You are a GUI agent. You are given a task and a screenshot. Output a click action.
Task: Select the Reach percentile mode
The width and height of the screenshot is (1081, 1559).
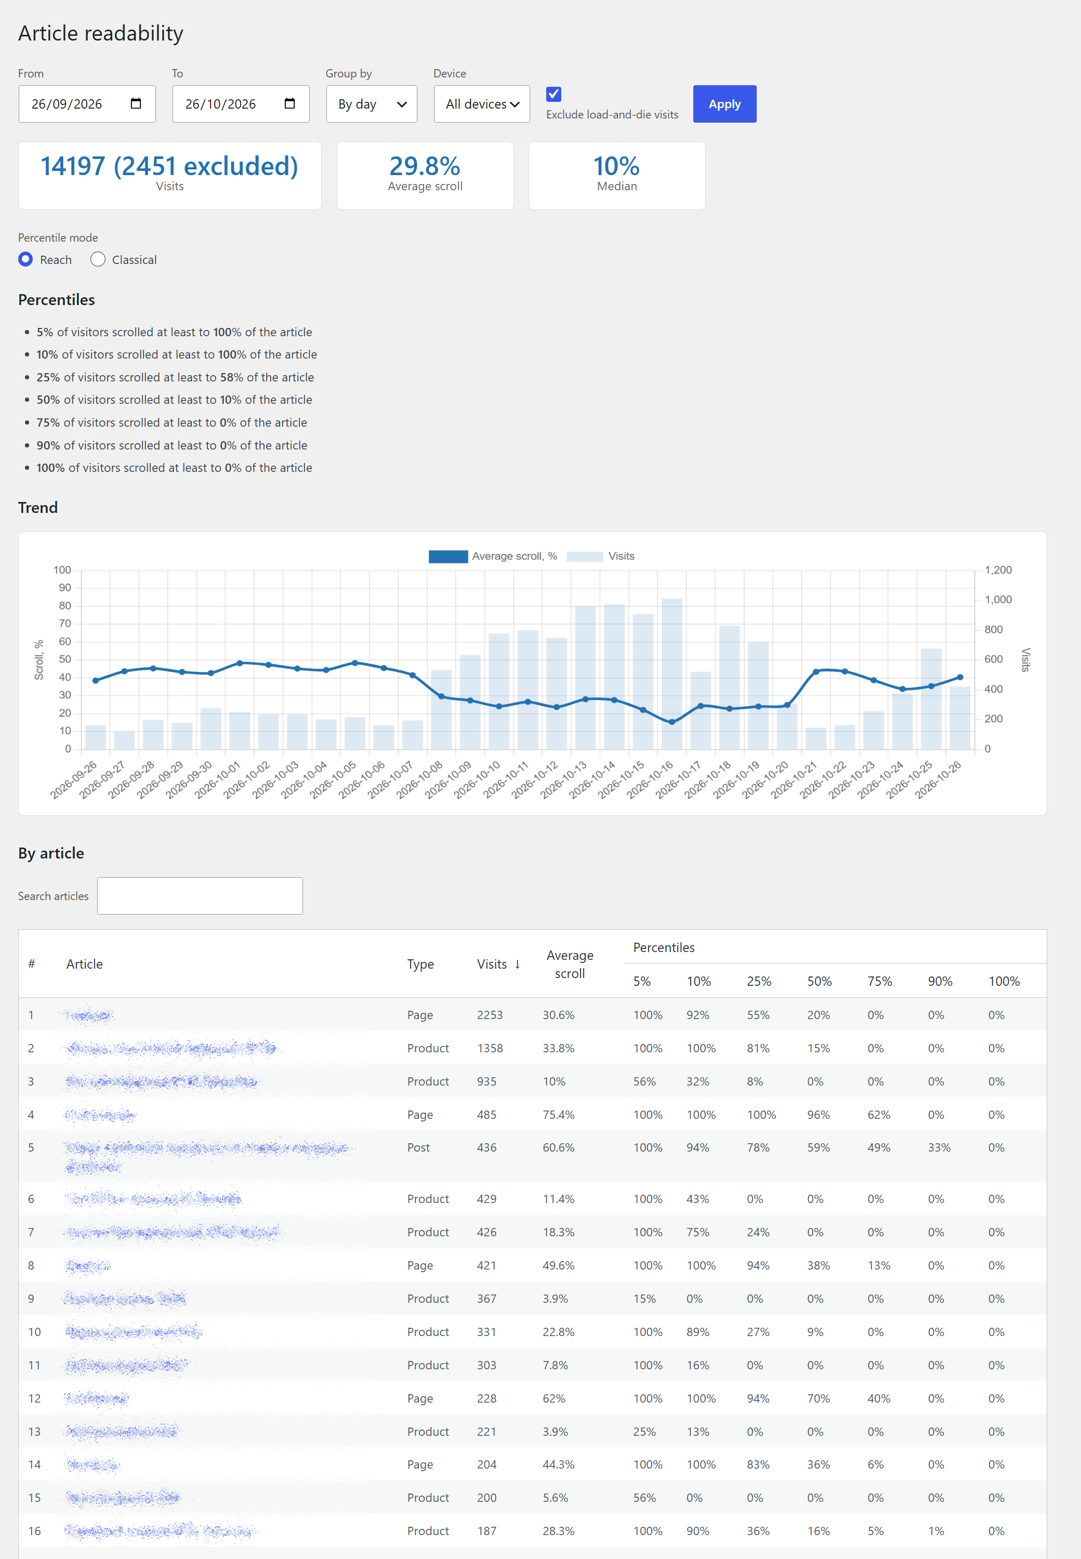click(26, 259)
